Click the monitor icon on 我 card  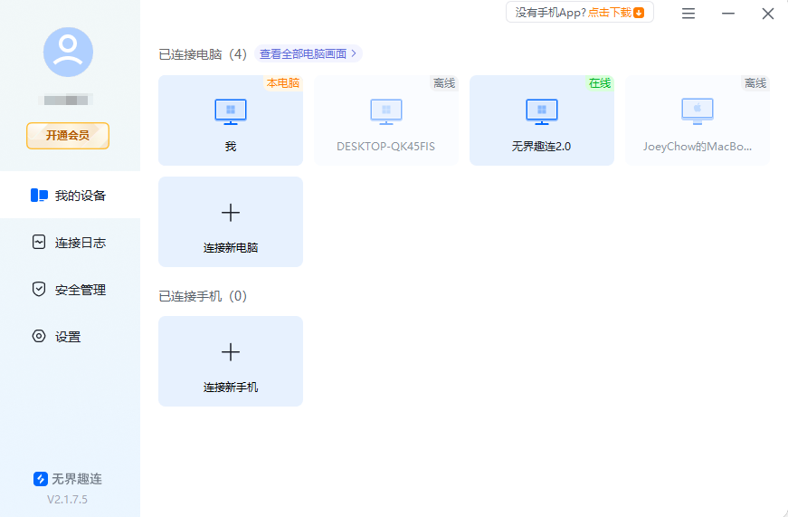231,111
